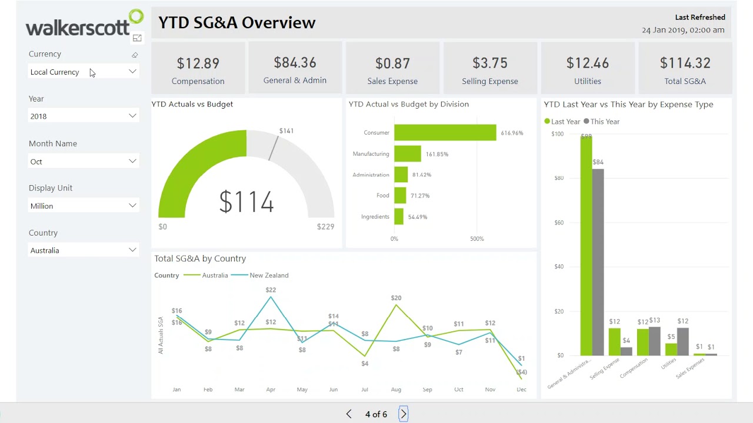Viewport: 753px width, 423px height.
Task: Clear the Currency slicer with eraser icon
Action: (135, 55)
